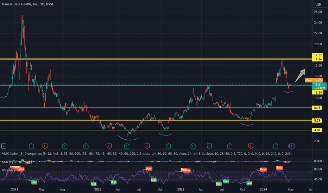Viewport: 328px width, 193px height.
Task: Open the red earnings marker after Jul 2022
Action: pyautogui.click(x=147, y=146)
